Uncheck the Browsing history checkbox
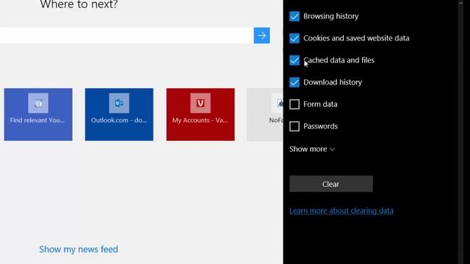This screenshot has height=264, width=470. (x=294, y=16)
